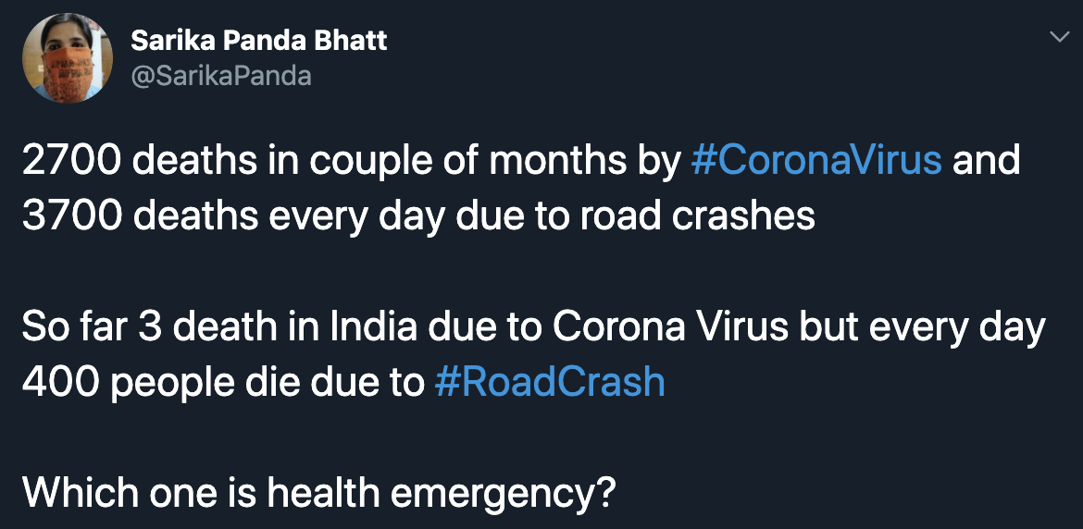Viewport: 1083px width, 529px height.
Task: Select the '400 people die due to' text
Action: [x=222, y=384]
